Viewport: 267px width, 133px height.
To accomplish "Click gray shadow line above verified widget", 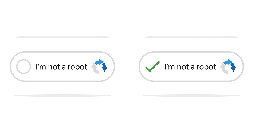I will pos(191,37).
